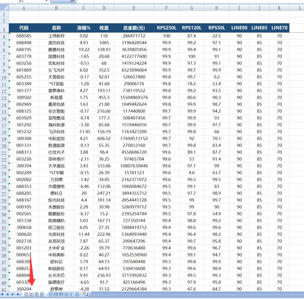Jump to the first sheet using the navigation arrow
Viewport: 304px width, 299px height.
click(2, 294)
